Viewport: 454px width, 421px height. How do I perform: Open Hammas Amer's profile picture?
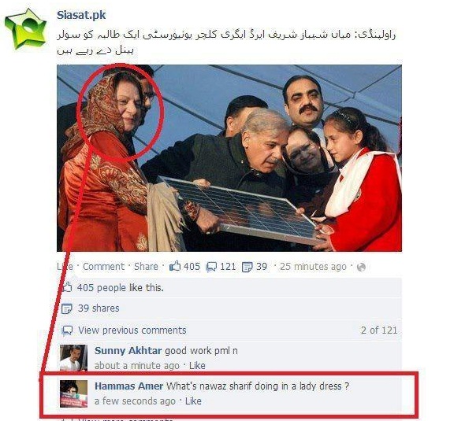(x=73, y=393)
